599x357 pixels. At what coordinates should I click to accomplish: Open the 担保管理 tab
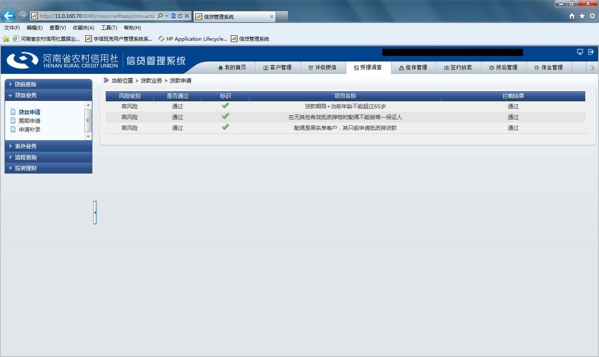coord(413,67)
